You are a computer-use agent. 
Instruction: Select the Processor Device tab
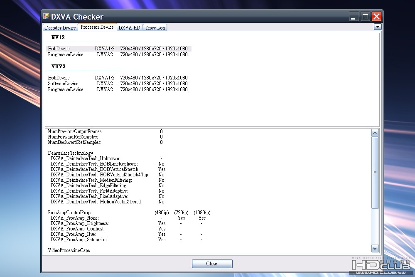(97, 27)
